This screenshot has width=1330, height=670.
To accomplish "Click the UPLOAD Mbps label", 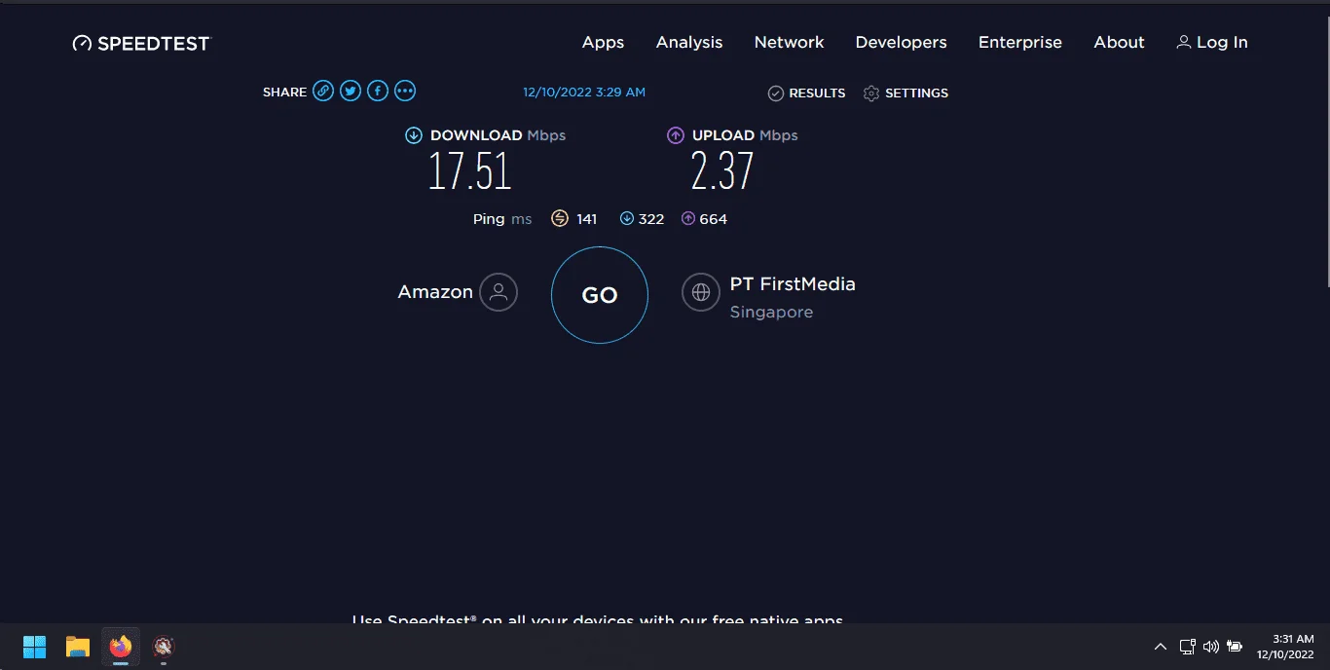I will tap(745, 135).
